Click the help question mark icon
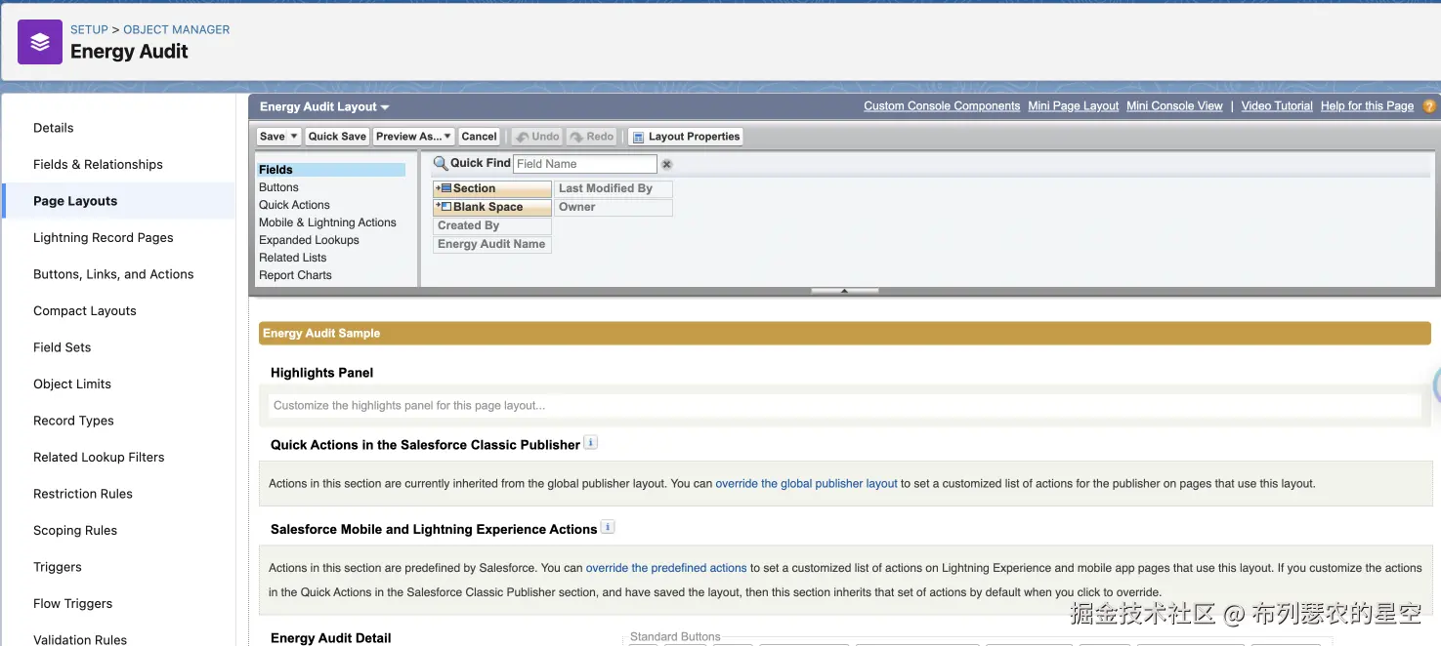Screen dimensions: 1441x646 click(1429, 106)
